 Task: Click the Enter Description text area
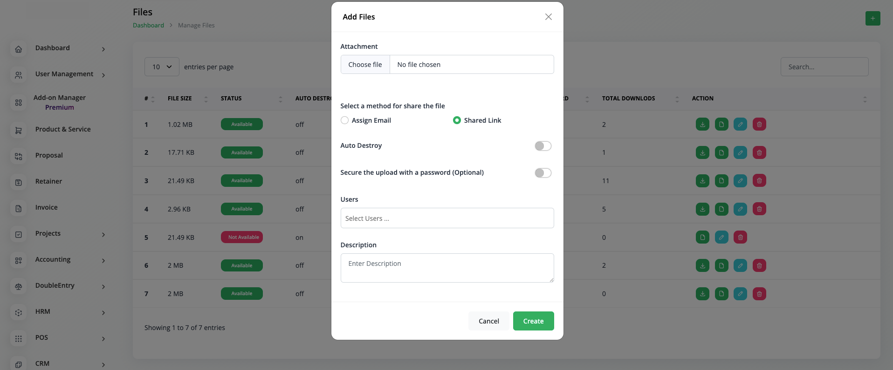pos(447,268)
